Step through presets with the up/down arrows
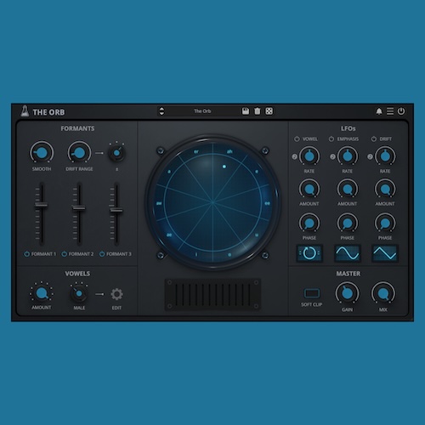The image size is (425, 425). (161, 111)
